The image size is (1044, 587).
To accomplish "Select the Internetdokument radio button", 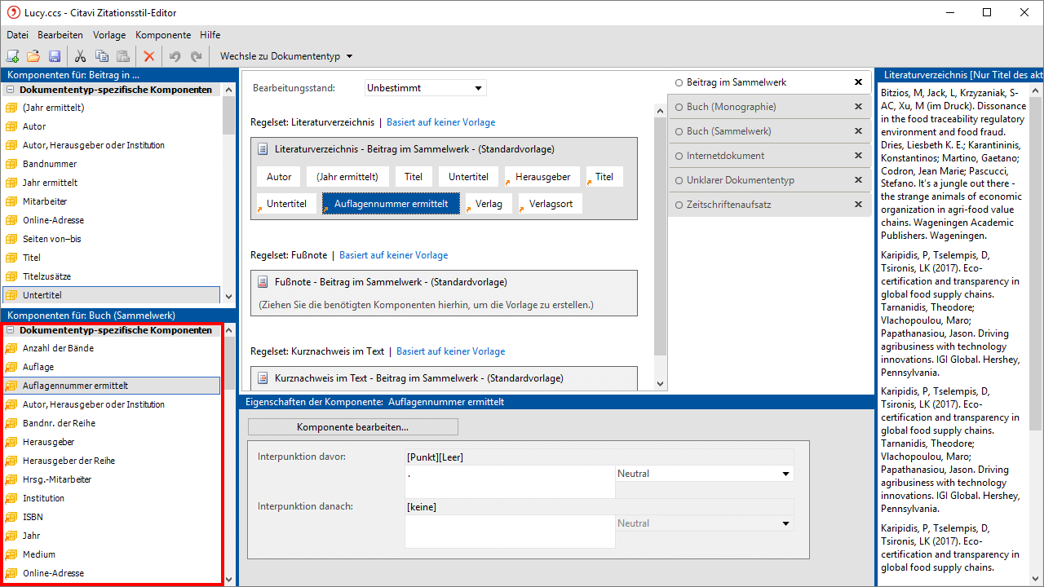I will pos(679,156).
